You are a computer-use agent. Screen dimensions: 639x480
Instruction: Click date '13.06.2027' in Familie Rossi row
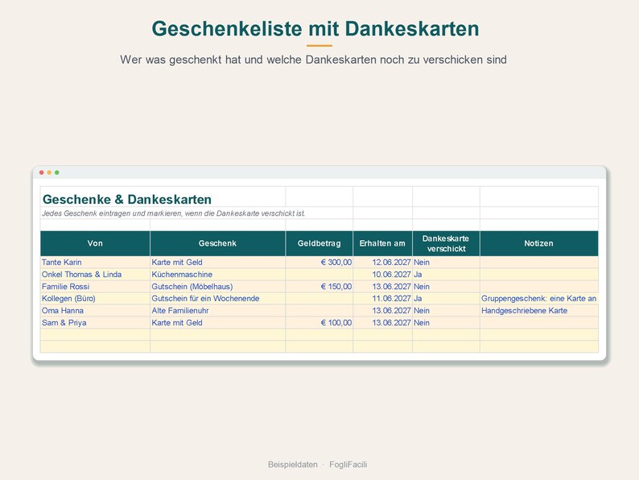382,287
